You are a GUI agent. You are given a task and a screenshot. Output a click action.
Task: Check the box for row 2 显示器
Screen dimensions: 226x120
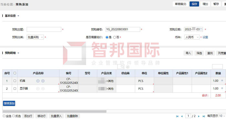coord(15,89)
